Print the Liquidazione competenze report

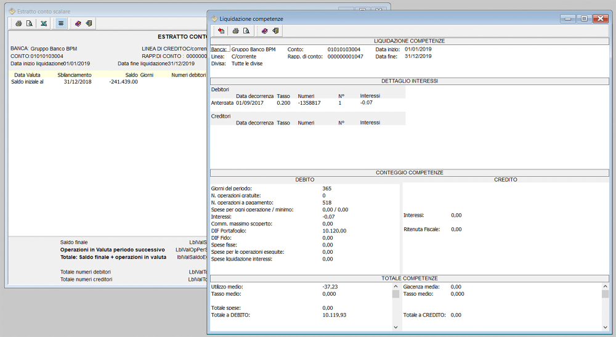point(235,31)
